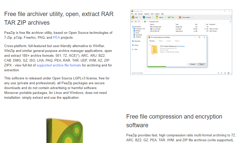
Task: Expand the Extract dropdown arrow
Action: [165, 17]
